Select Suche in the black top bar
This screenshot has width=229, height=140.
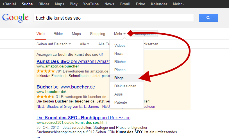tap(27, 4)
